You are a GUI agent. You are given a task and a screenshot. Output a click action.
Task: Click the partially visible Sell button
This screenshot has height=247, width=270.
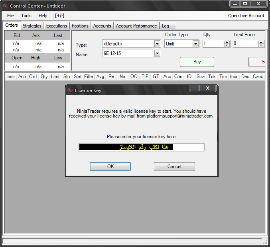coord(257,62)
